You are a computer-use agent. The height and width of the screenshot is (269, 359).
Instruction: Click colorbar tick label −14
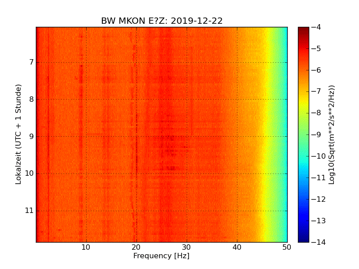(319, 242)
